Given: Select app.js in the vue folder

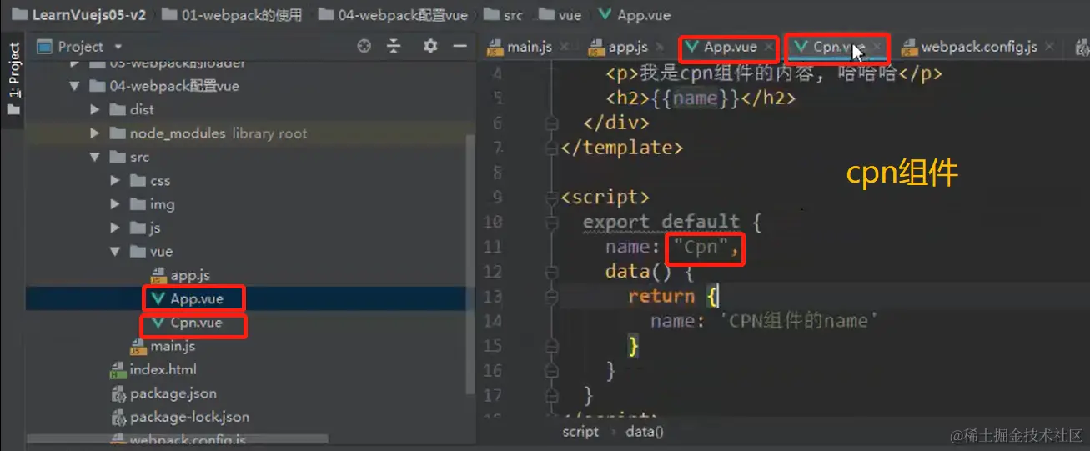Looking at the screenshot, I should pyautogui.click(x=189, y=275).
